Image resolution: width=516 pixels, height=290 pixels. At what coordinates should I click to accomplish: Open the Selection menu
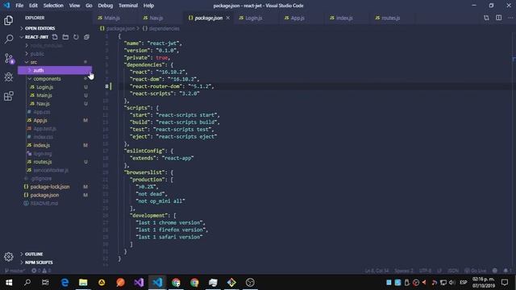click(53, 6)
